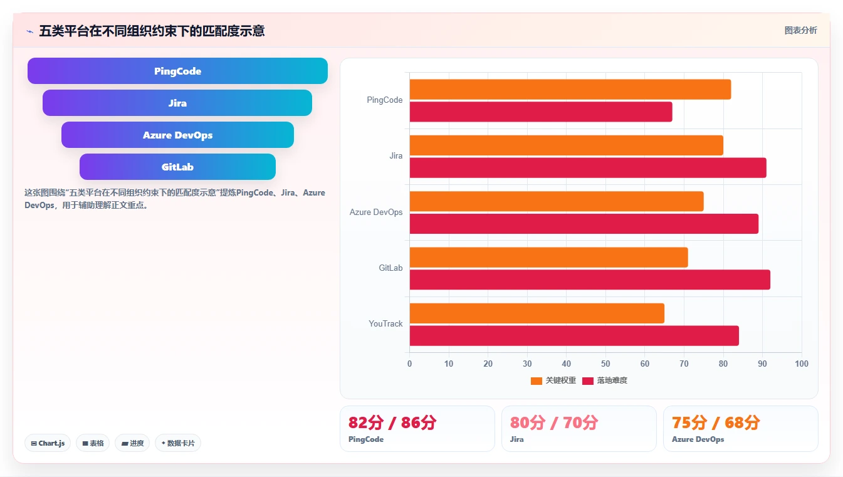Click the x-axis value 100
843x477 pixels.
pos(801,364)
